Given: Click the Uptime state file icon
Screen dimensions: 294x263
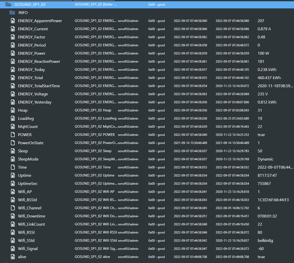Looking at the screenshot, I should click(x=13, y=175).
